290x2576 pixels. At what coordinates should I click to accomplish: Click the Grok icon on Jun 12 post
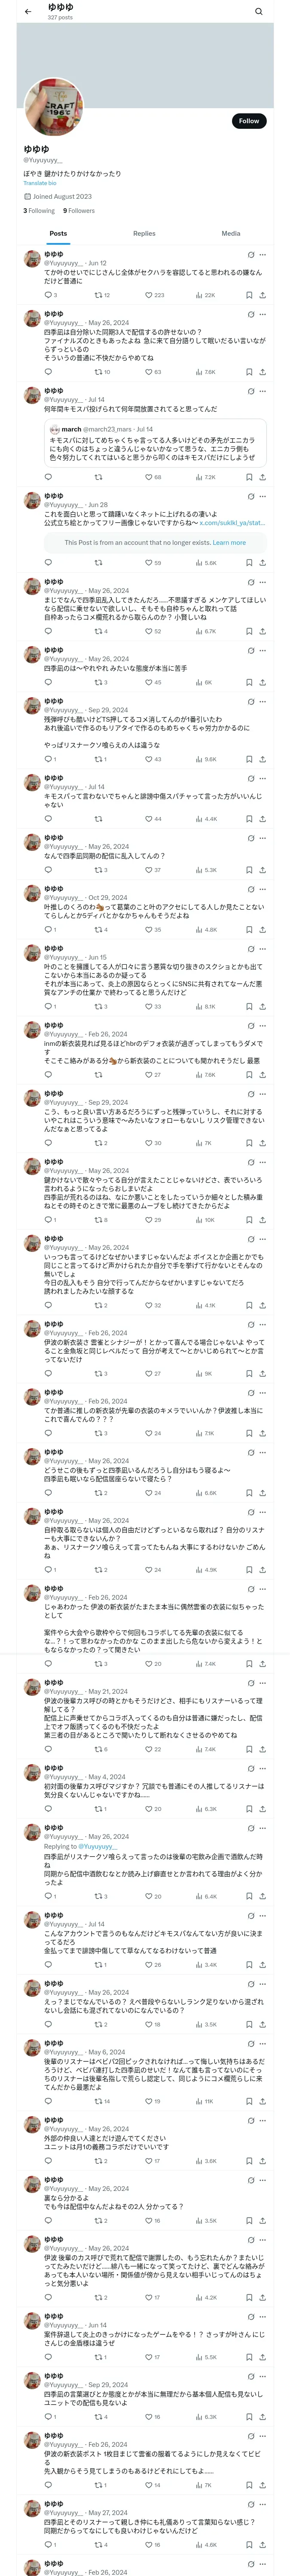[250, 255]
